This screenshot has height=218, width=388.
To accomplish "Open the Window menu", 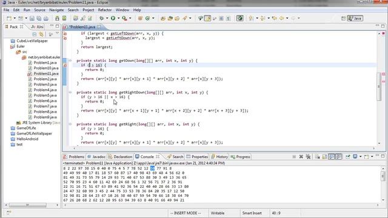I will pyautogui.click(x=122, y=10).
